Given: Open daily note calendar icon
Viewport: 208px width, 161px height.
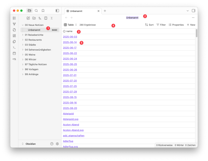Looking at the screenshot, I should click(14, 53).
